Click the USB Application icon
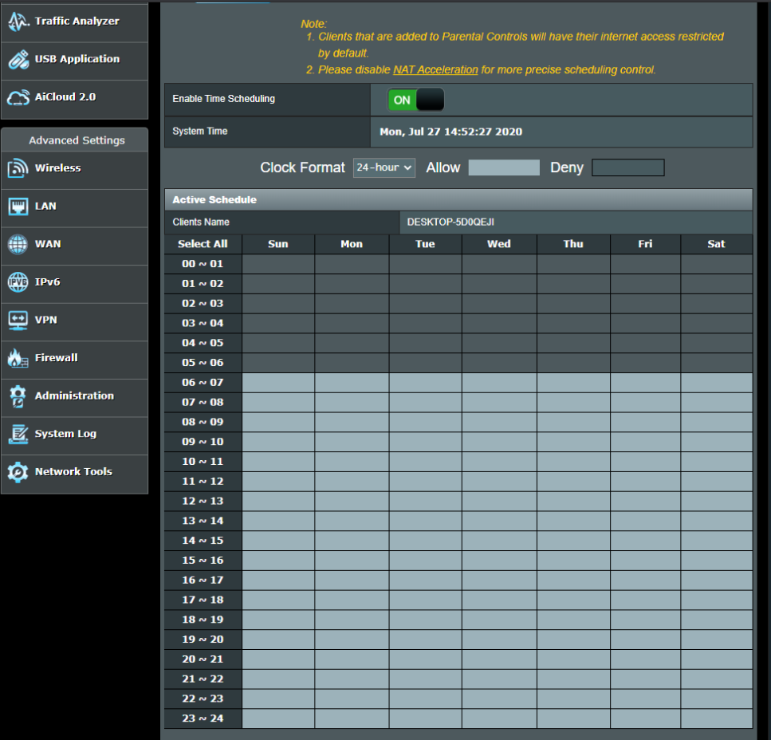Viewport: 771px width, 740px height. [18, 60]
